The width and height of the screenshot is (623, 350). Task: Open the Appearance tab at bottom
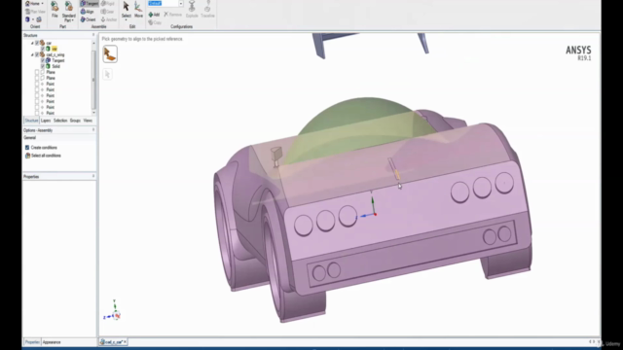click(x=52, y=342)
